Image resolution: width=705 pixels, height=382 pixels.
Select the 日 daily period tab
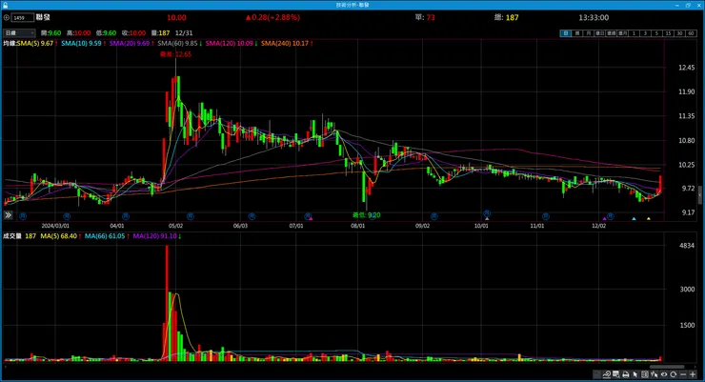pyautogui.click(x=566, y=33)
